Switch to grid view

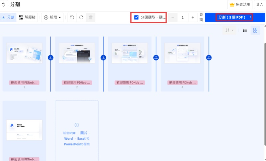[255, 30]
